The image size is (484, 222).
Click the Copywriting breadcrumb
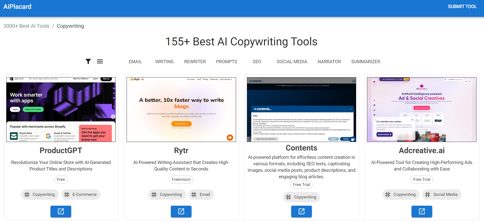pyautogui.click(x=70, y=26)
